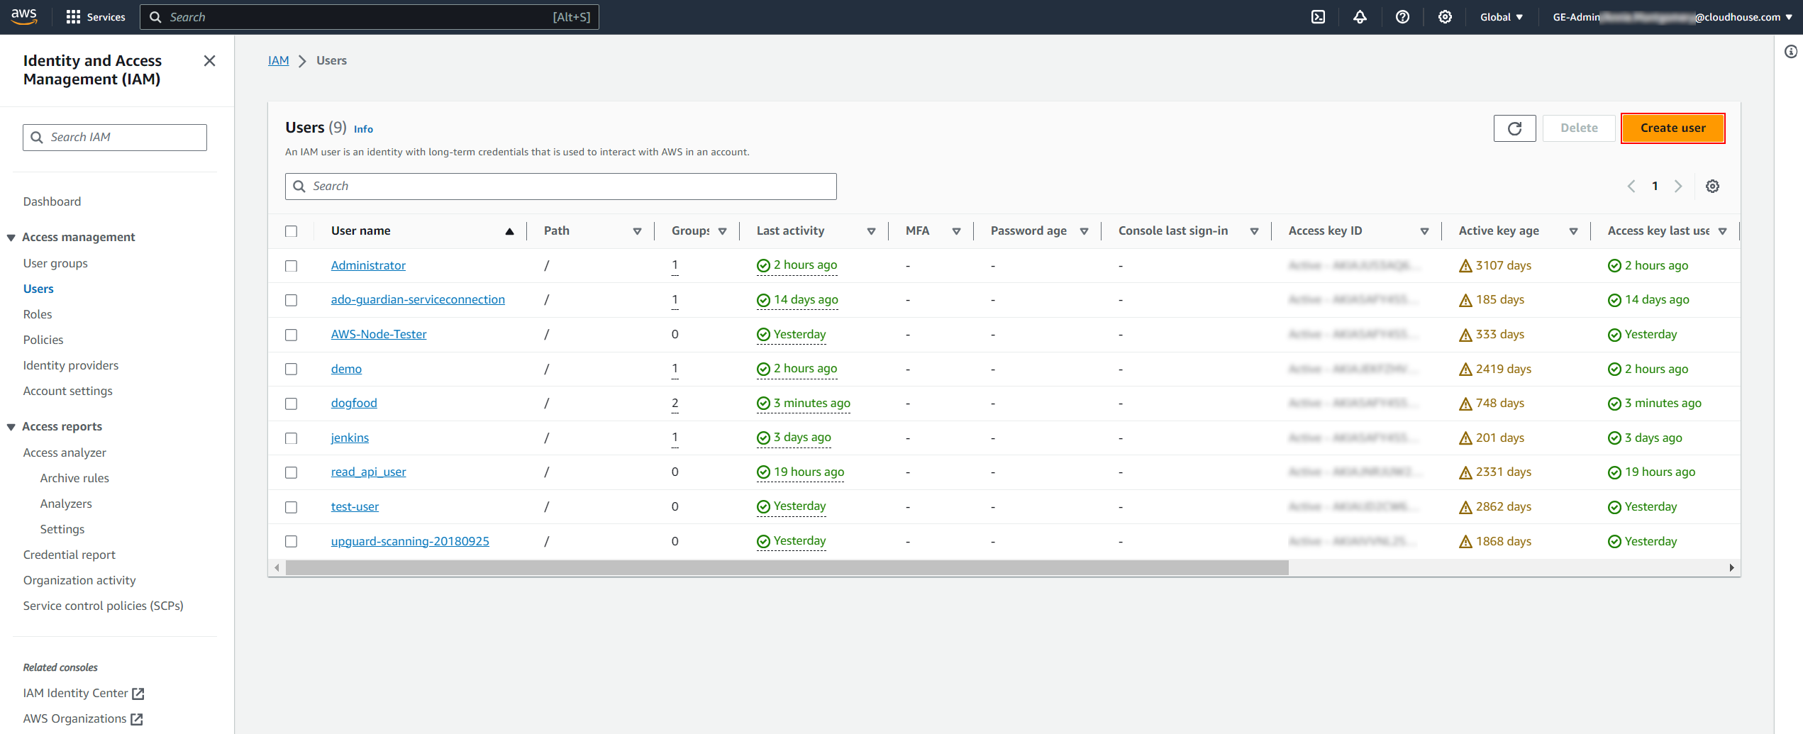The height and width of the screenshot is (734, 1803).
Task: Focus the top AWS Search bar
Action: point(369,17)
